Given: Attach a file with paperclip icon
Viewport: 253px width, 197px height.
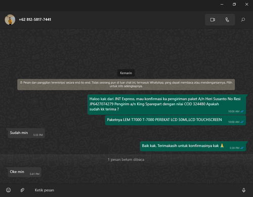Looking at the screenshot, I should coord(22,190).
